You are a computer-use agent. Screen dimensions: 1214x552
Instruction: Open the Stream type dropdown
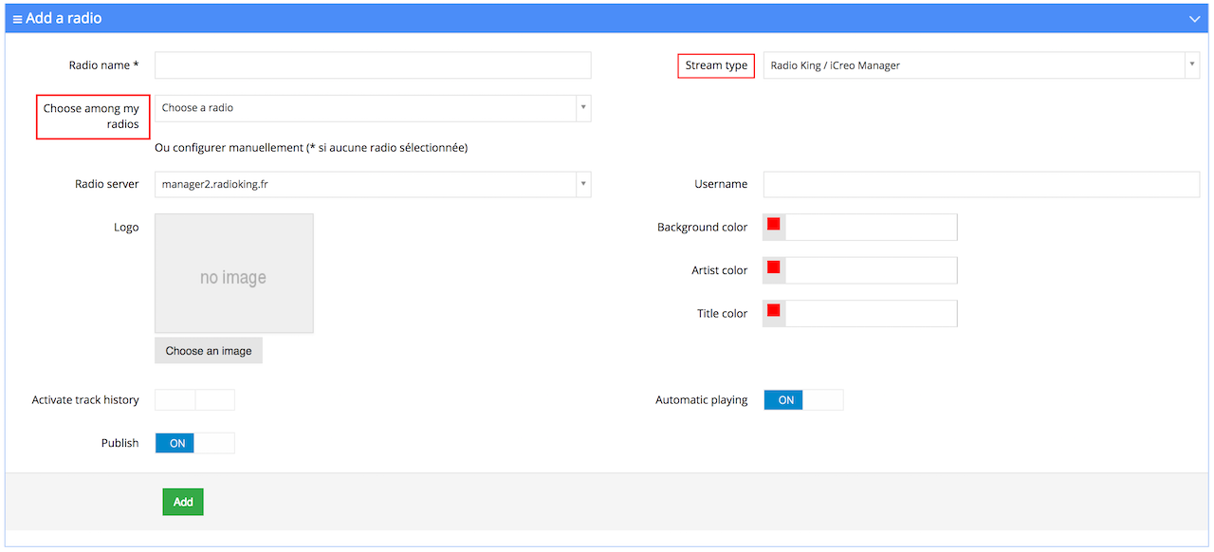981,65
